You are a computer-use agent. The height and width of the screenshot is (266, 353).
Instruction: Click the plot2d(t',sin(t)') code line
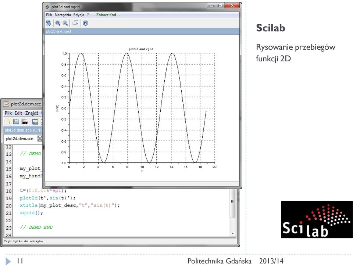(47, 198)
